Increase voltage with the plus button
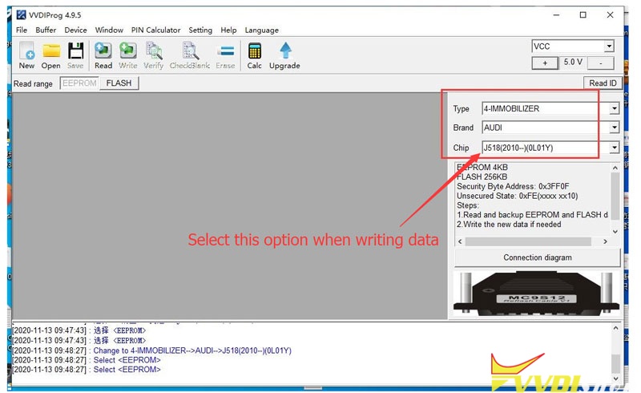 (545, 63)
